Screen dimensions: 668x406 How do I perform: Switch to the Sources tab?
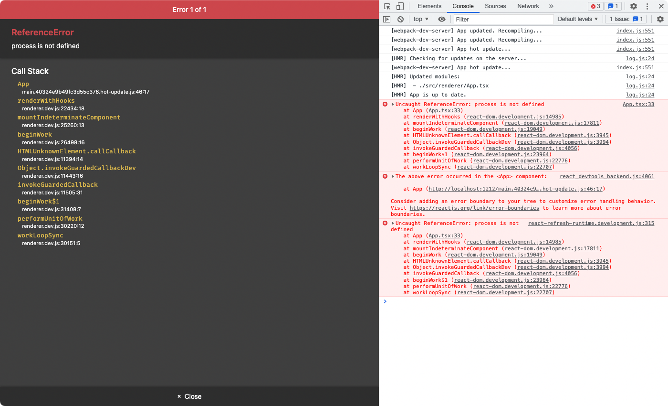tap(495, 6)
